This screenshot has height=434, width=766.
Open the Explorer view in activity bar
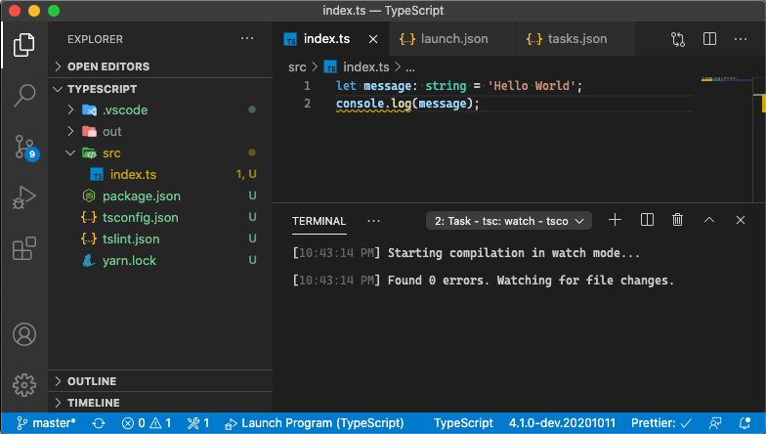click(x=23, y=45)
